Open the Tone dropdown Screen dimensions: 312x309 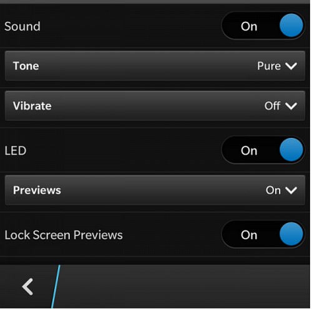155,66
